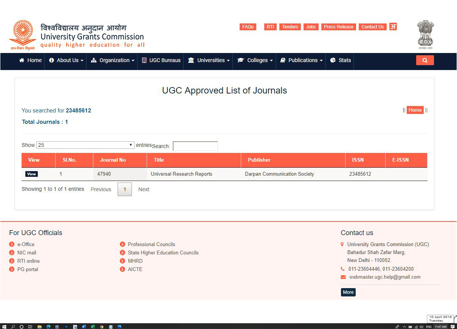This screenshot has width=457, height=329.
Task: Expand the Publications dropdown menu
Action: pyautogui.click(x=301, y=61)
